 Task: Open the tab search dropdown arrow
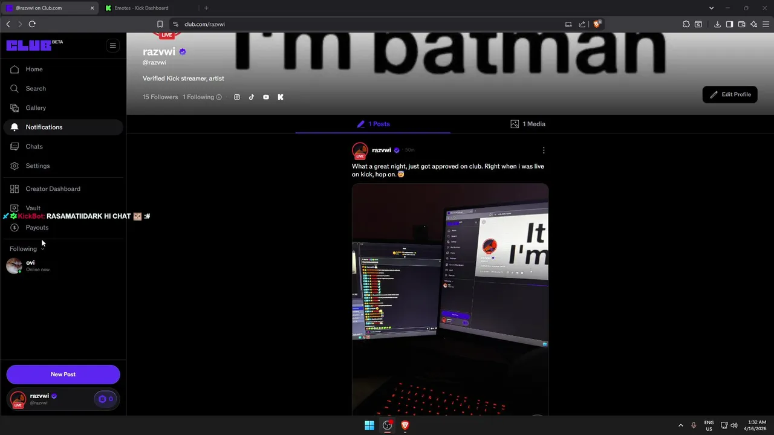711,8
